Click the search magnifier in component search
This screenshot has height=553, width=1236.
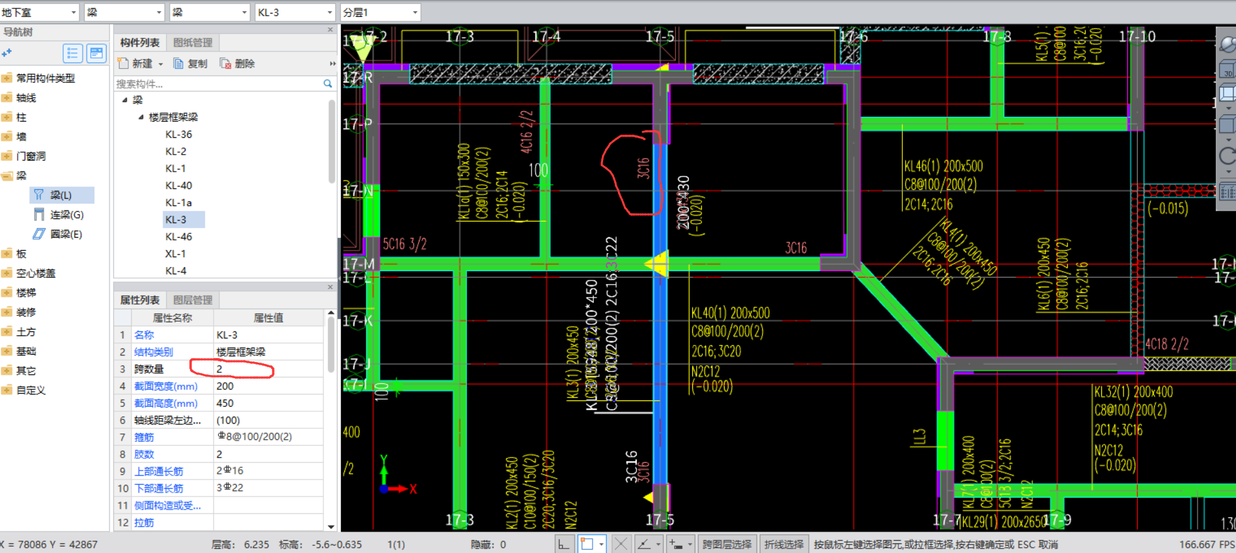click(328, 84)
